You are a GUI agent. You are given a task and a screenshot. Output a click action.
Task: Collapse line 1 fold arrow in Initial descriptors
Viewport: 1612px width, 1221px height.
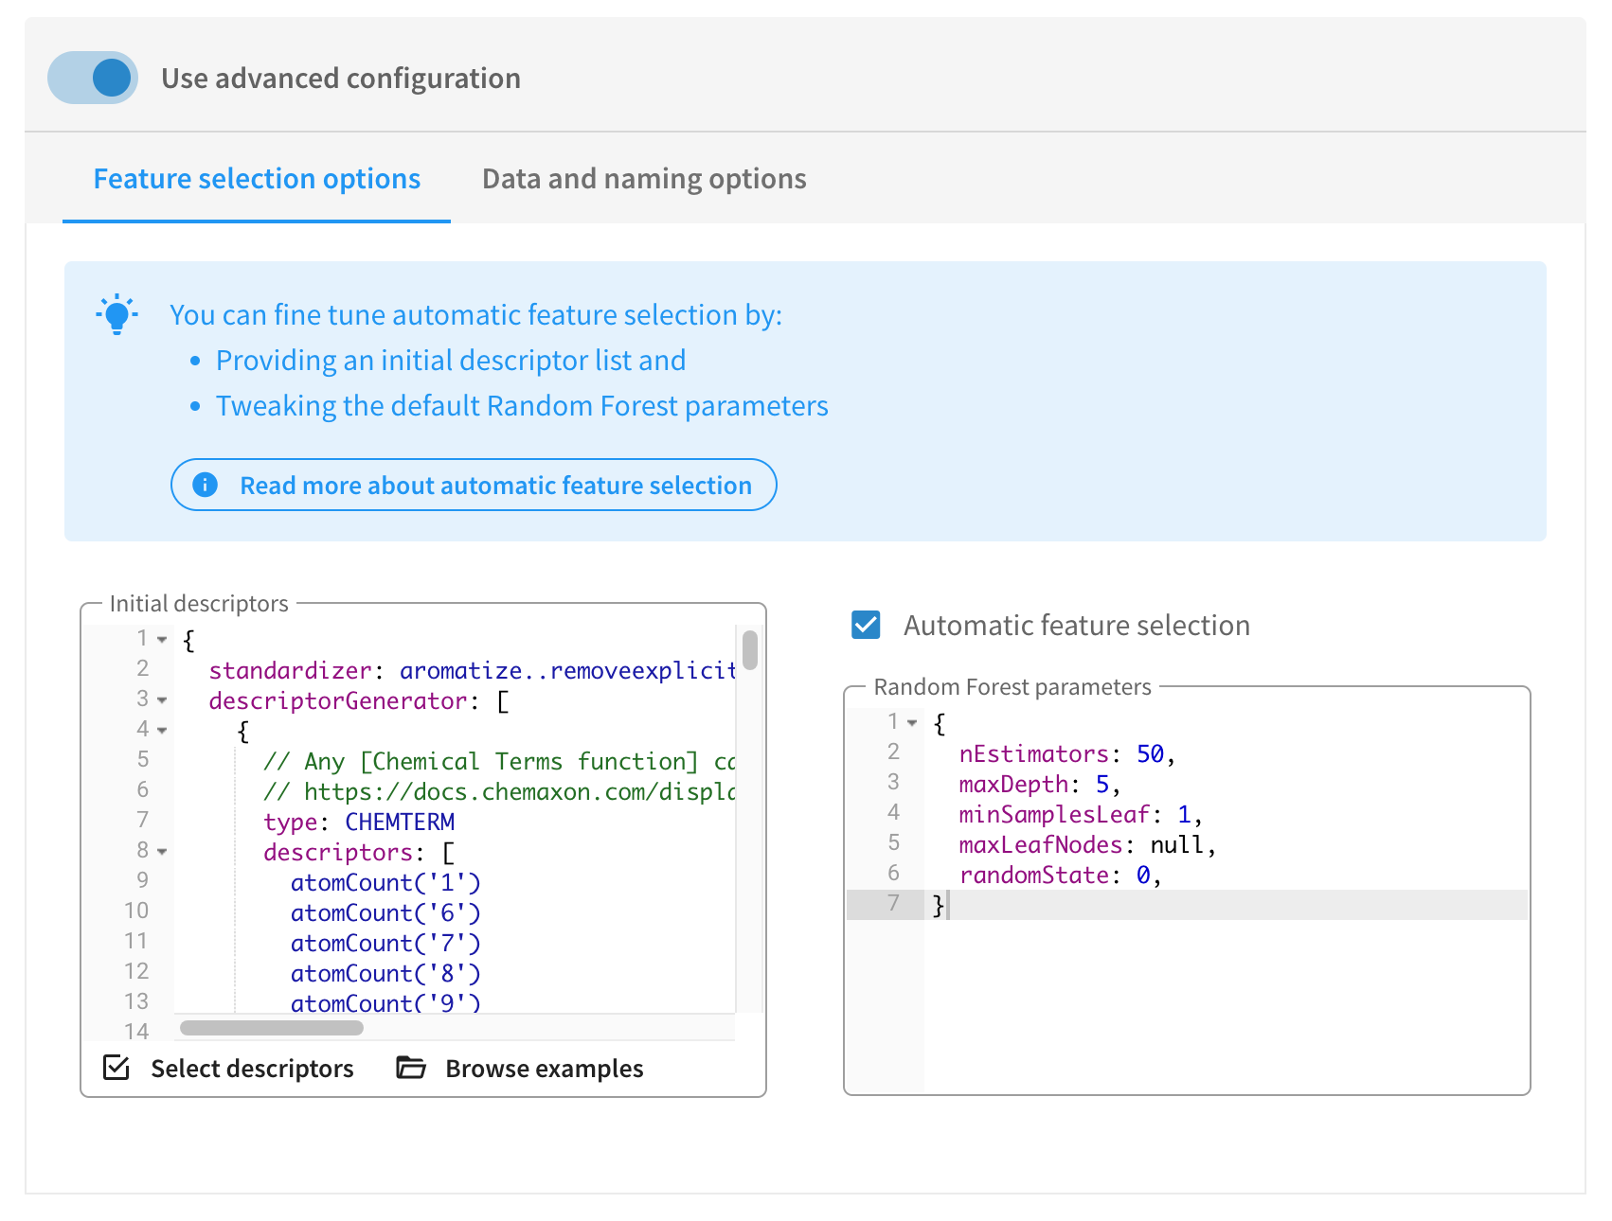tap(162, 640)
